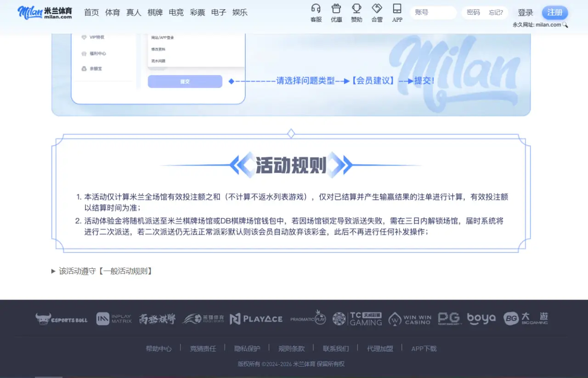
Task: Open the 规则条款 footer link
Action: pyautogui.click(x=291, y=349)
